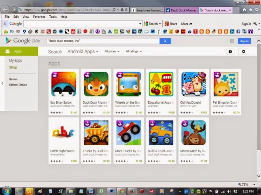The width and height of the screenshot is (261, 195).
Task: Open the Favorites menu
Action: tap(39, 17)
